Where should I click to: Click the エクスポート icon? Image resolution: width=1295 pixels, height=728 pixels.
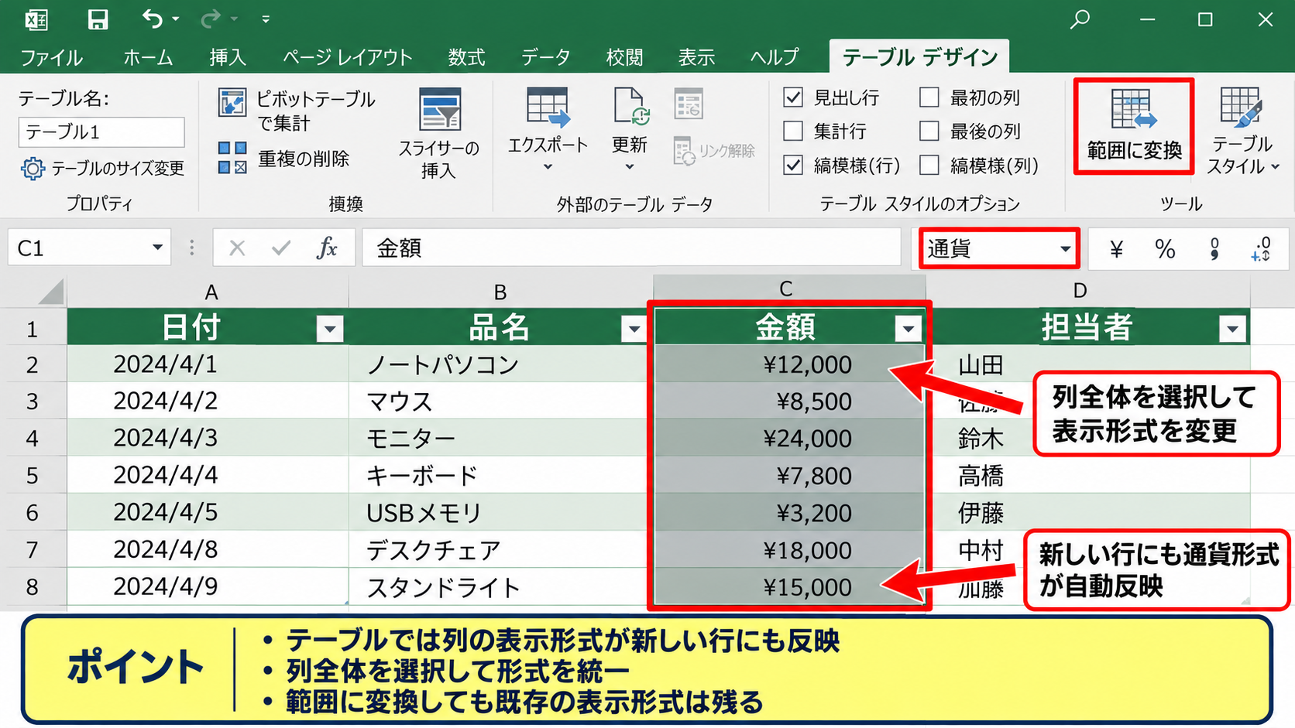click(x=548, y=108)
